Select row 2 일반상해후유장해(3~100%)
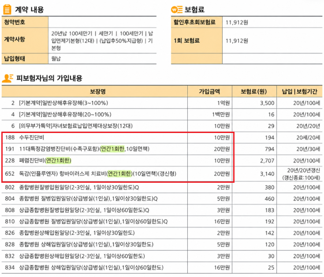The height and width of the screenshot is (277, 324). tap(162, 103)
